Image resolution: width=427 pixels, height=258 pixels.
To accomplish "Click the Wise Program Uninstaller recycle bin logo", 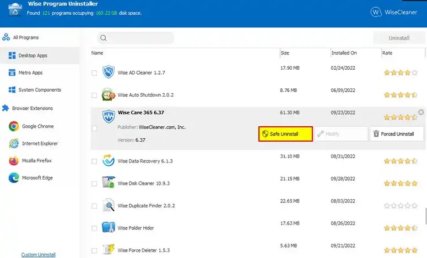I will point(15,9).
